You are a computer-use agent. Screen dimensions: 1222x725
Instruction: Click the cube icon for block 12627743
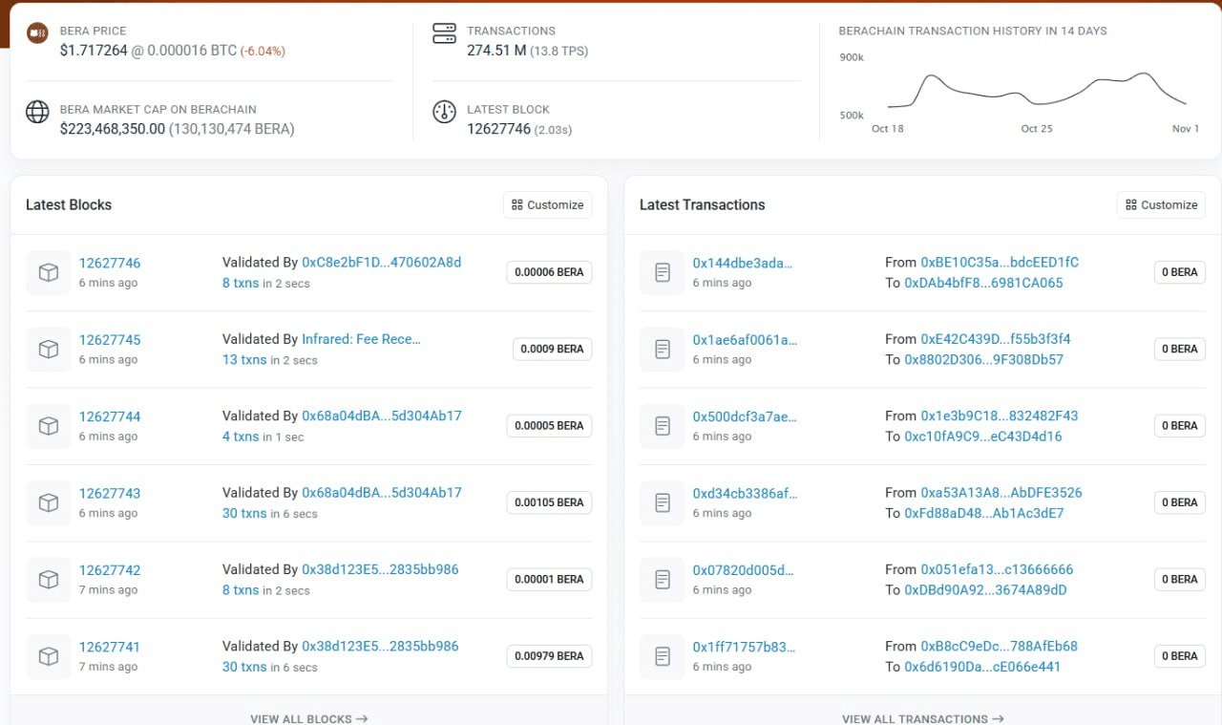point(49,502)
